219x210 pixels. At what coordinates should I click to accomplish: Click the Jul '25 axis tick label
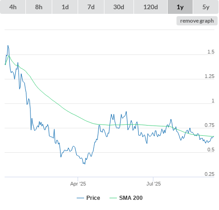(x=153, y=184)
